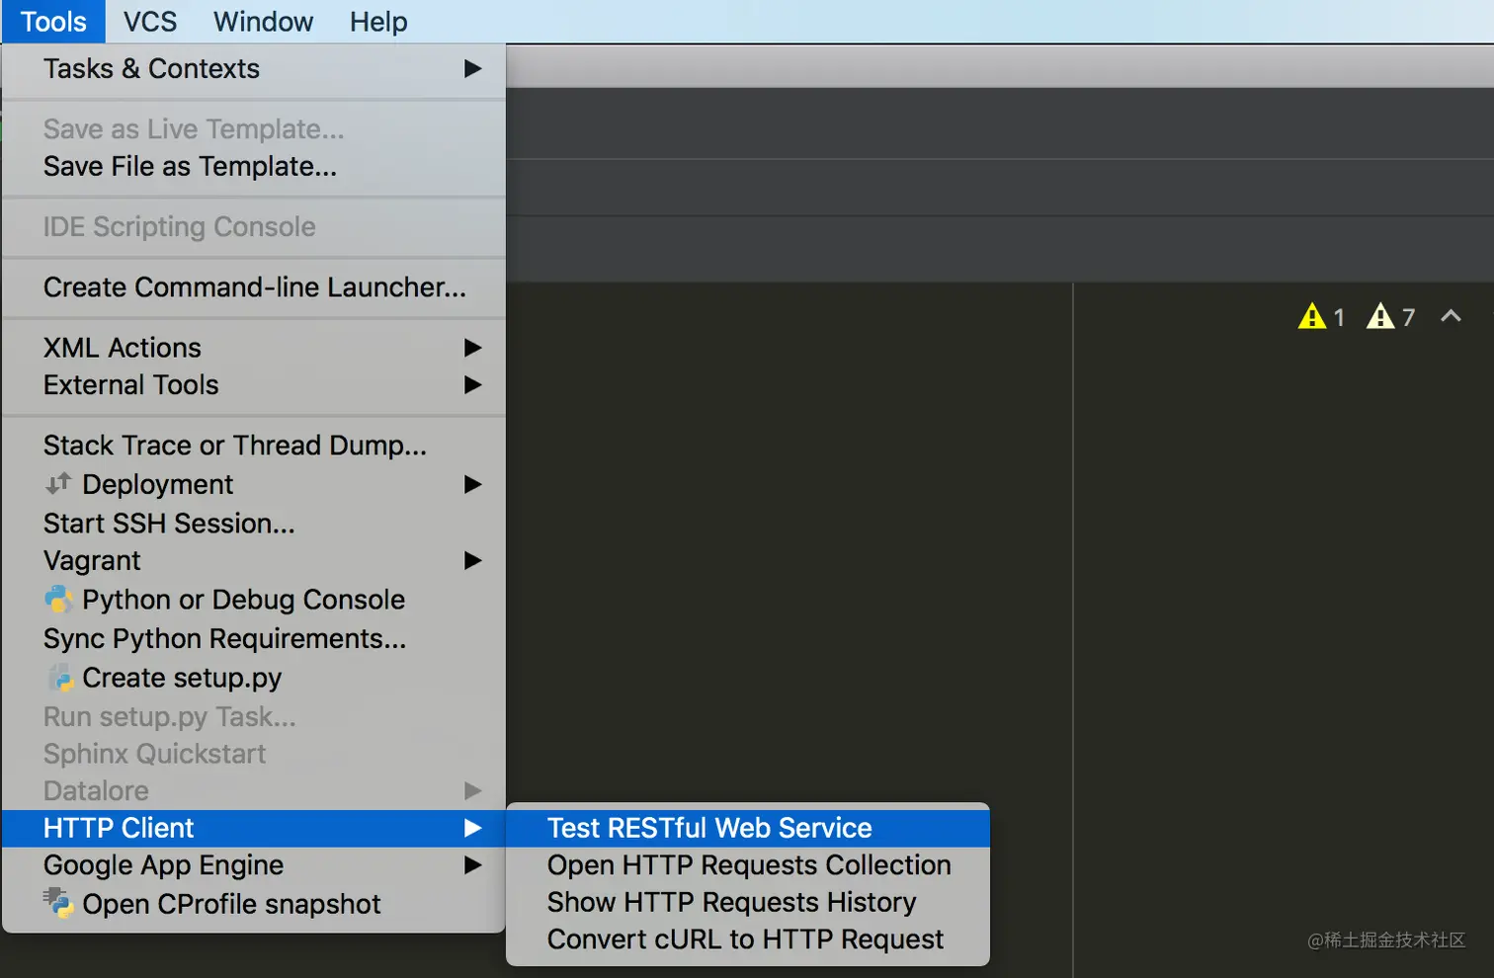Select Vagrant menu item
Screen dimensions: 1494x978
[254, 560]
